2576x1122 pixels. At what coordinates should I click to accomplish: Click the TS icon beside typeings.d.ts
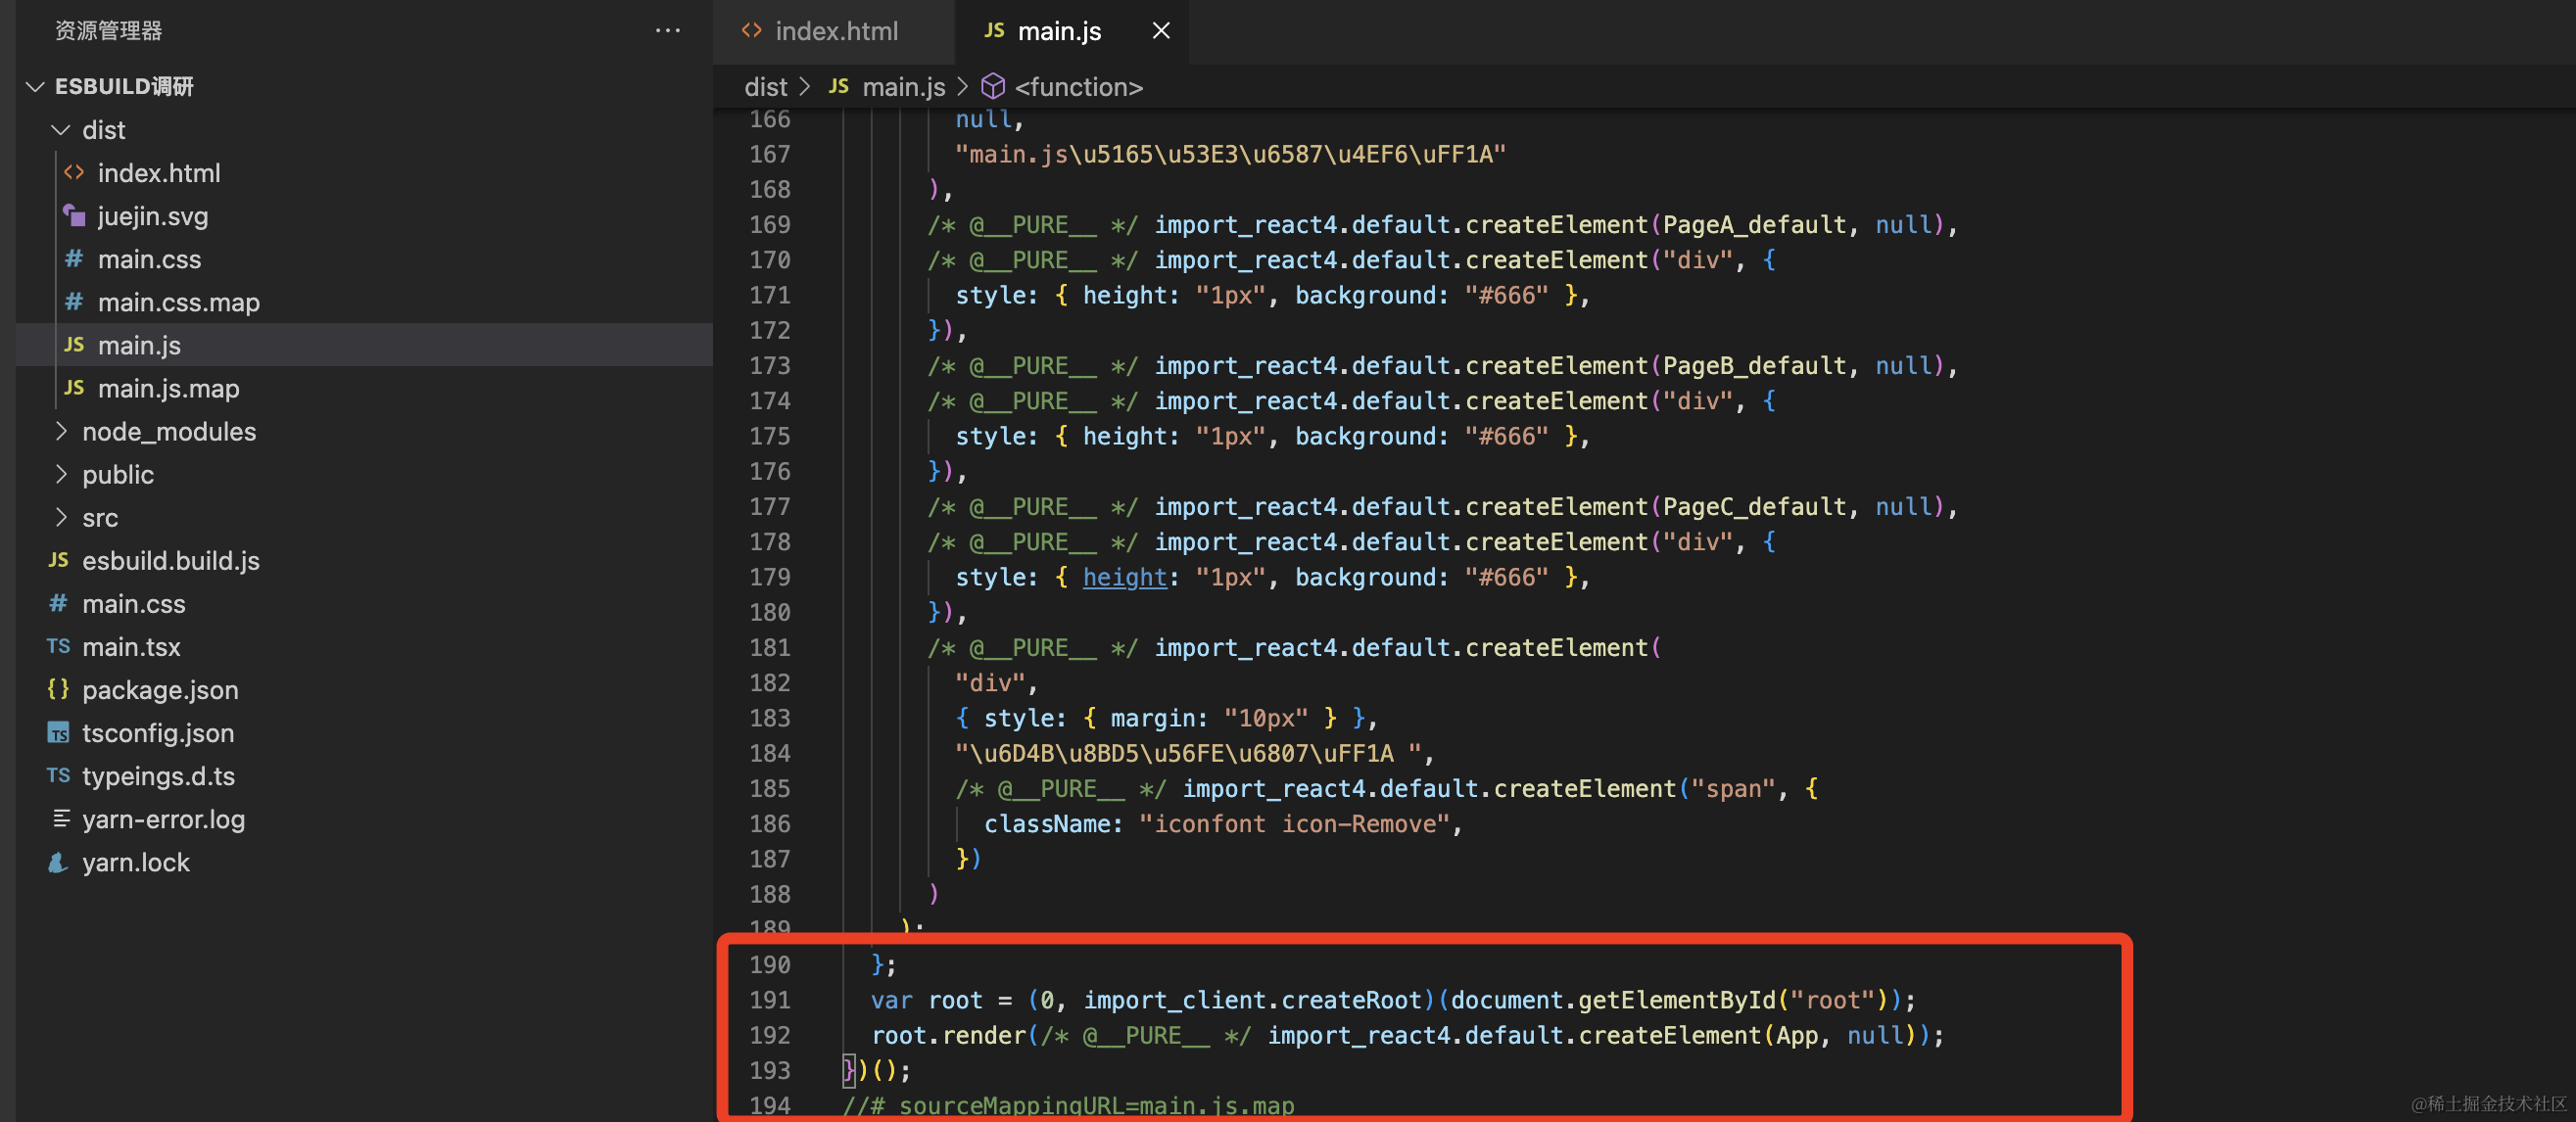pyautogui.click(x=59, y=775)
